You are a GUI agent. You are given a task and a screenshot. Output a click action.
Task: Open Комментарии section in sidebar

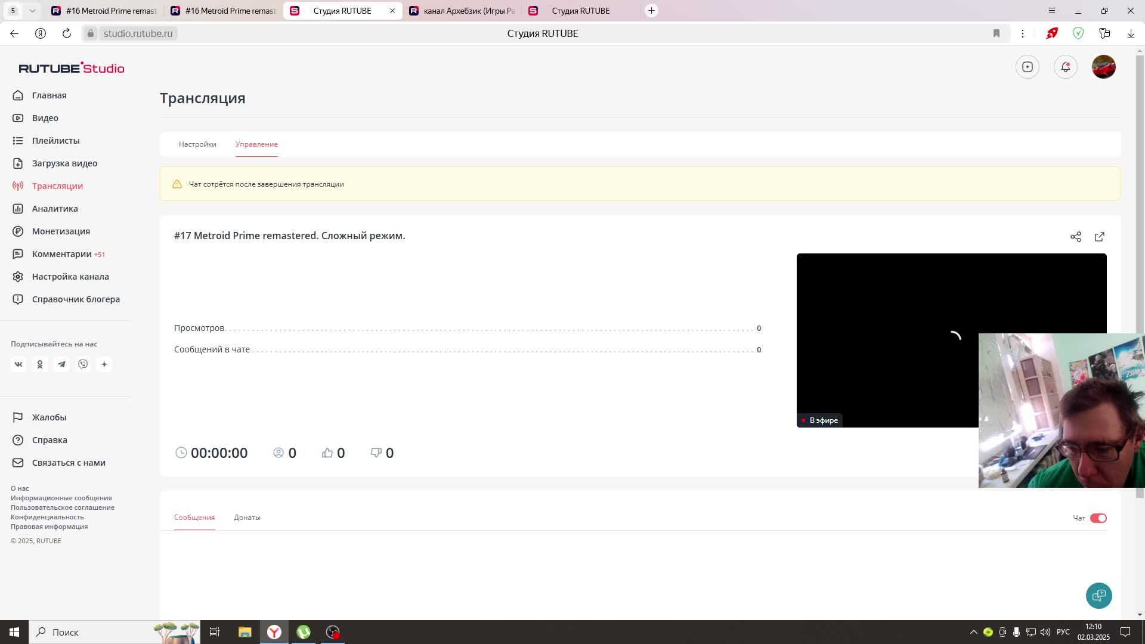62,254
